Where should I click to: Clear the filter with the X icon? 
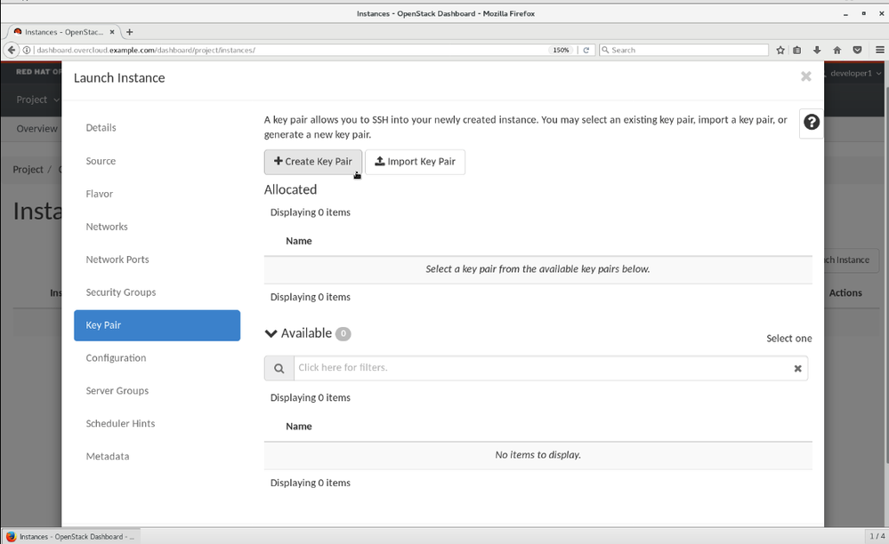pyautogui.click(x=797, y=368)
